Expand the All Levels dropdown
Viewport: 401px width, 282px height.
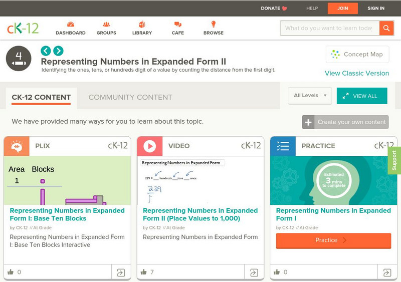310,96
